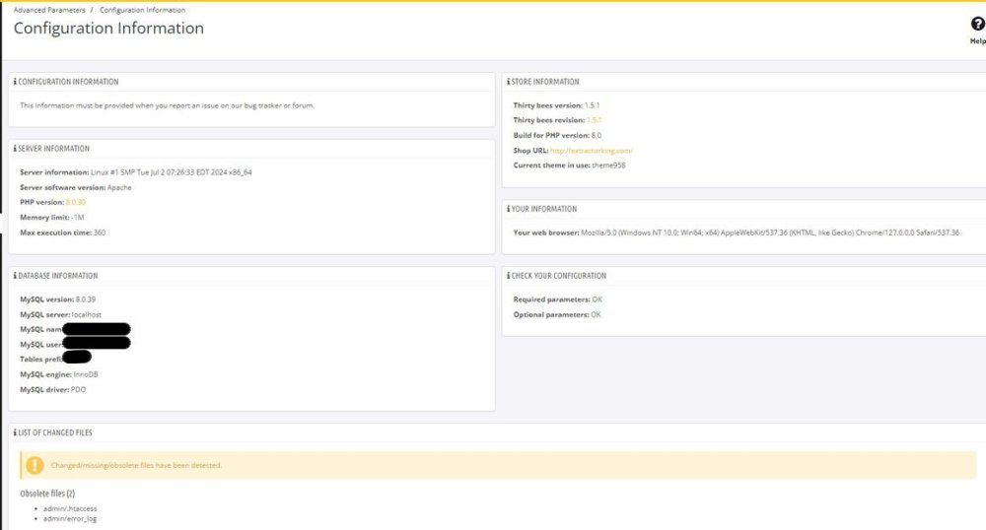The image size is (986, 530).
Task: Click the info icon beside Check Your Configuration
Action: click(509, 276)
